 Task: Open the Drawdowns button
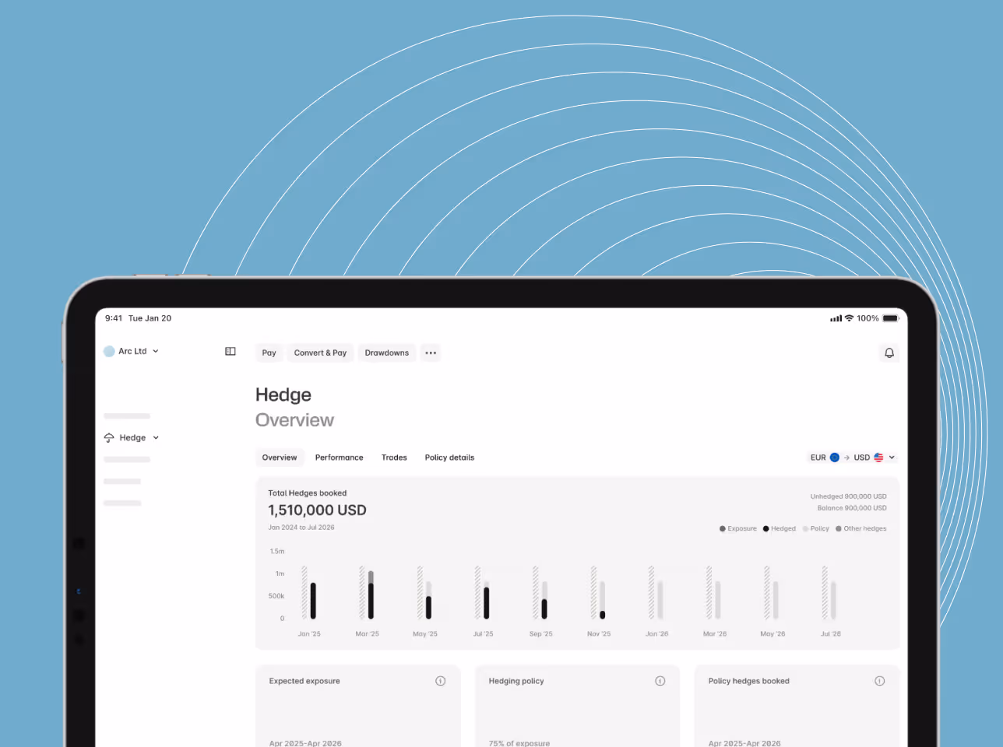coord(387,353)
